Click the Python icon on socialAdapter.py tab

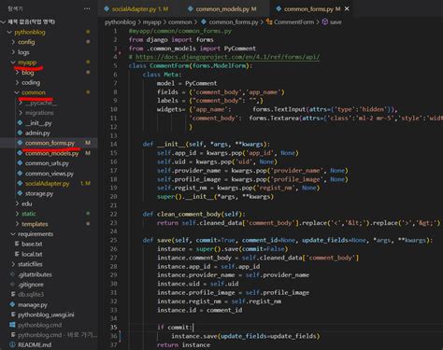[107, 9]
